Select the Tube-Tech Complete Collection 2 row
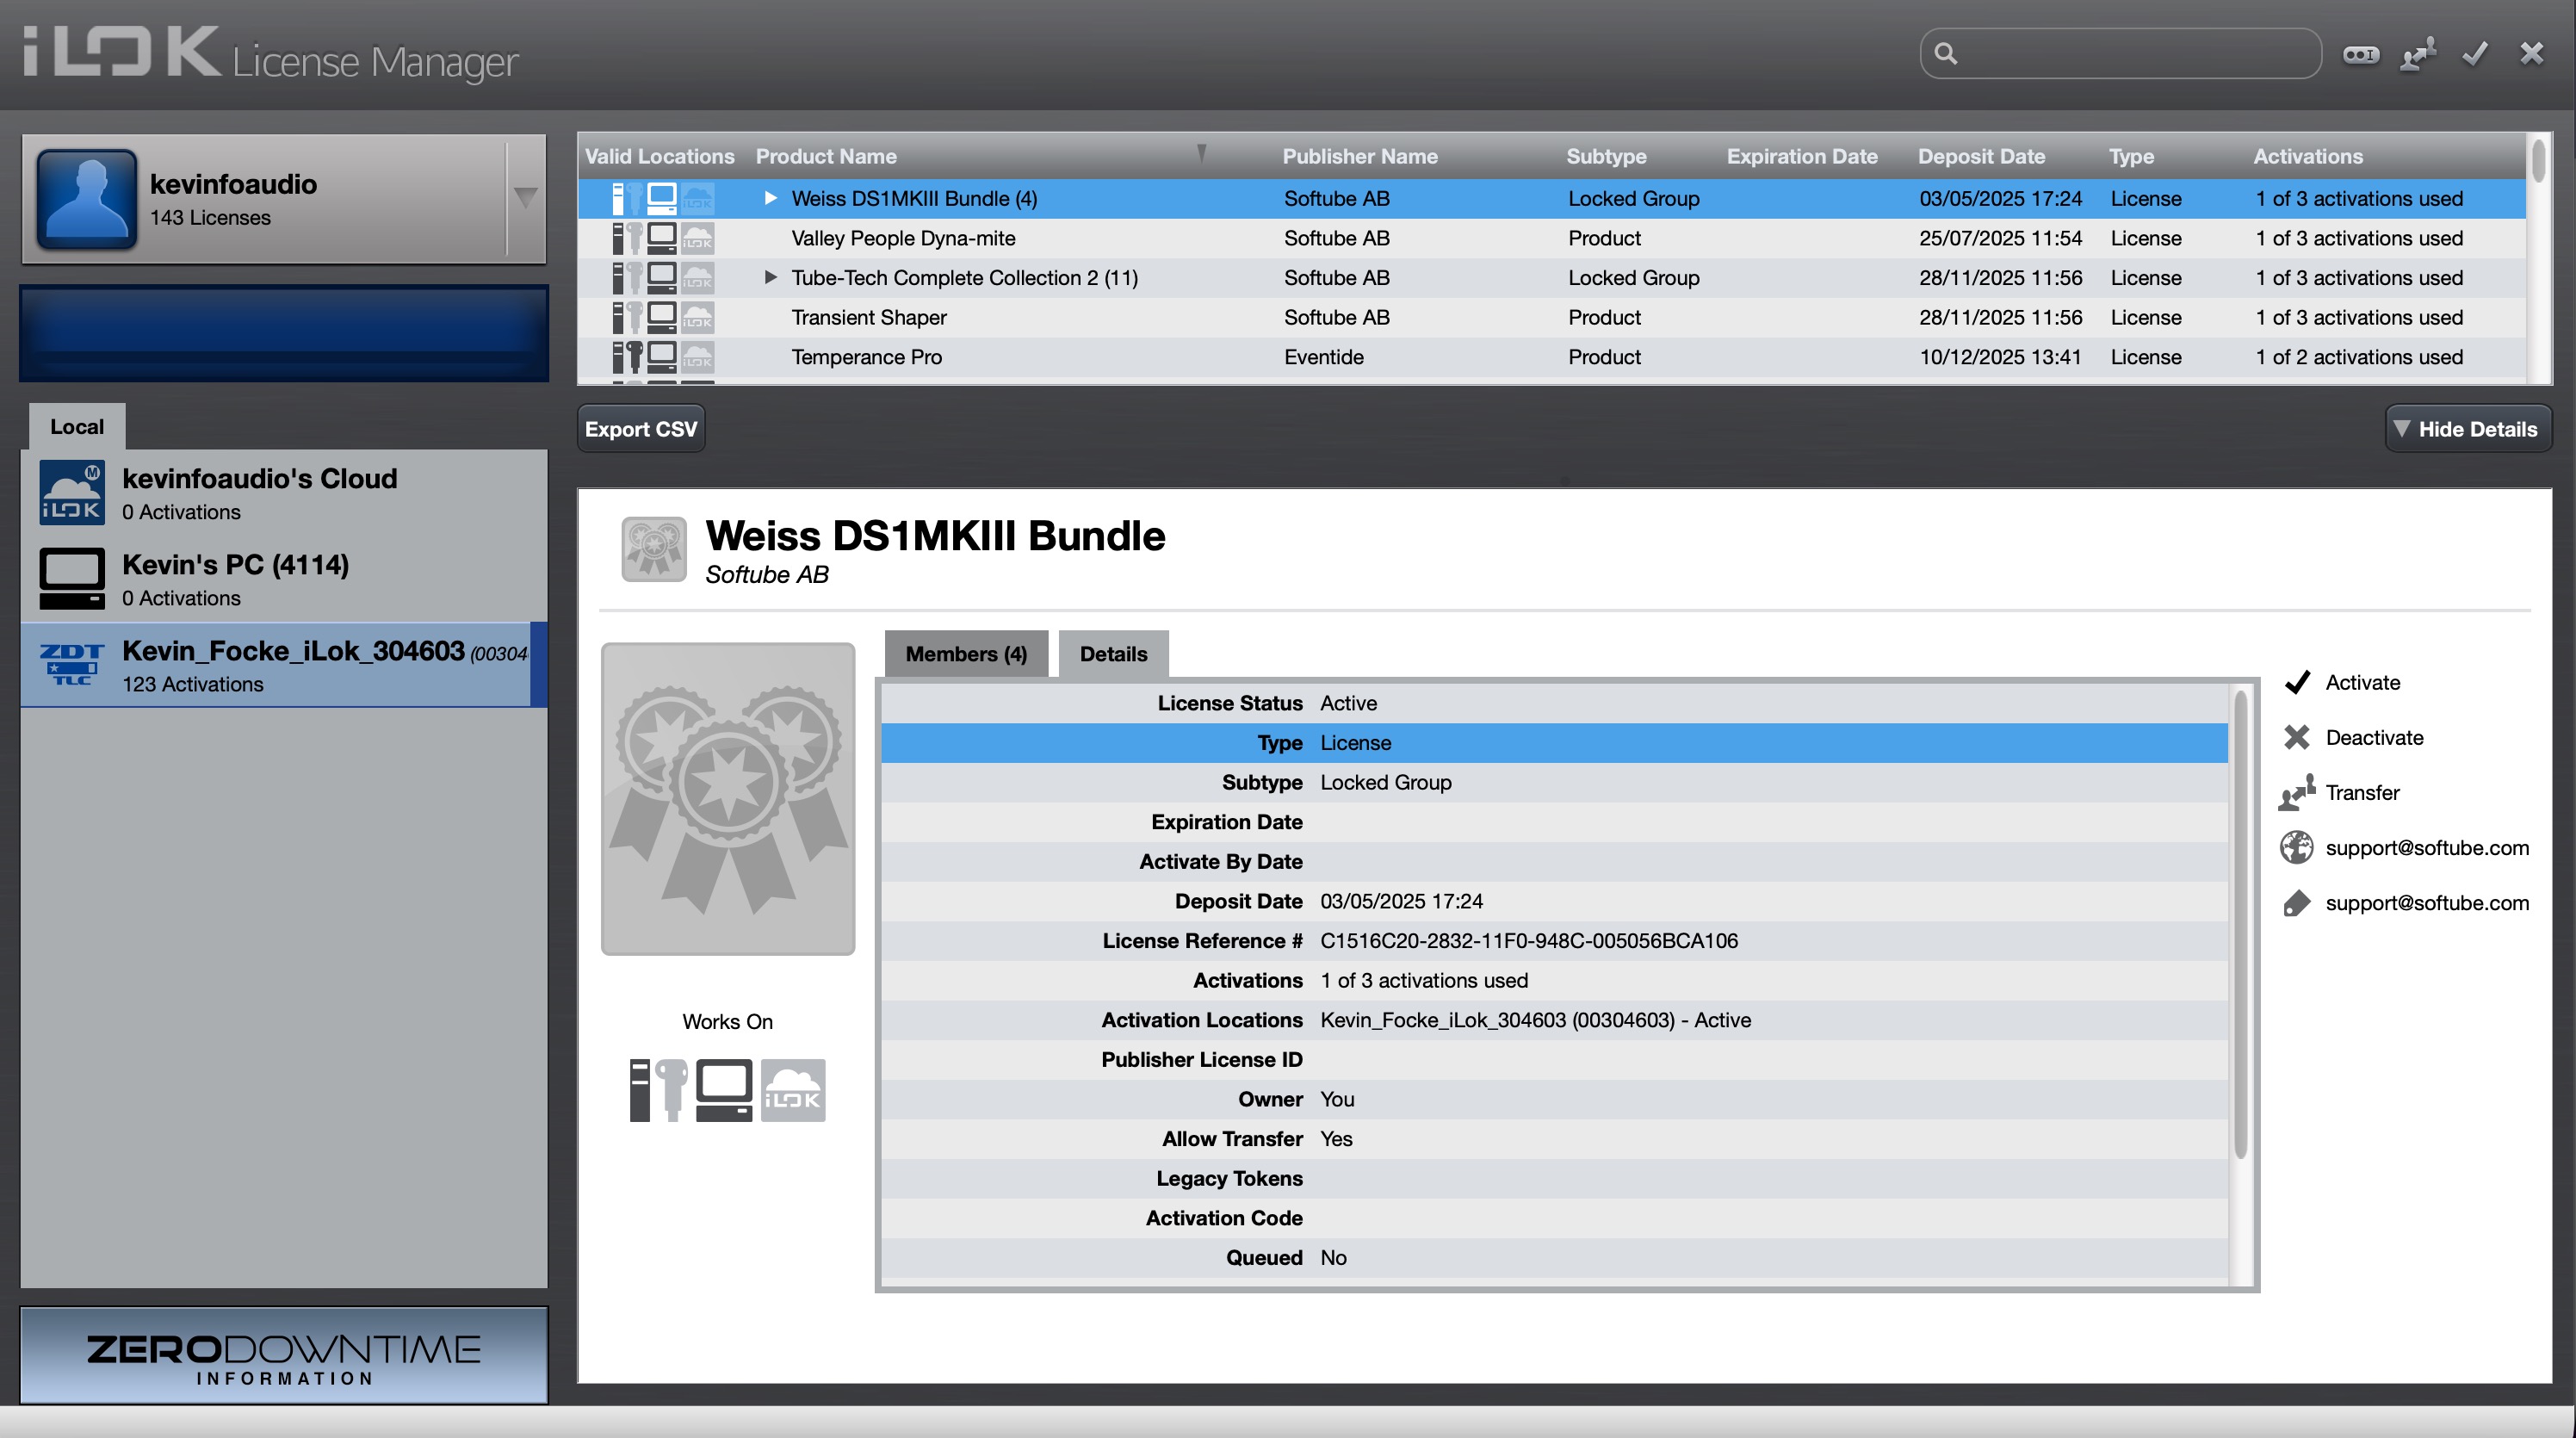The height and width of the screenshot is (1438, 2576). click(1552, 277)
